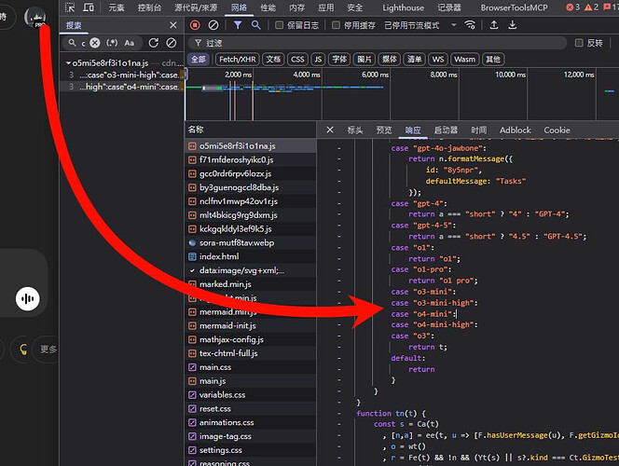This screenshot has width=619, height=466.
Task: Import HAR file upload icon
Action: point(494,25)
